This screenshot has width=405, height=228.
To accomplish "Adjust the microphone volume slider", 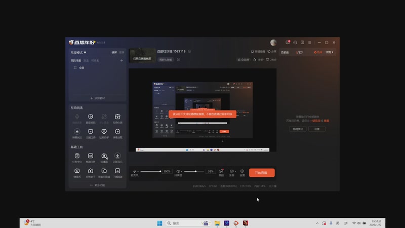I will 150,171.
